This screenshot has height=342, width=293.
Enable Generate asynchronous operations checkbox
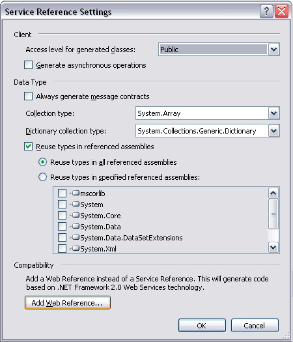tap(29, 65)
